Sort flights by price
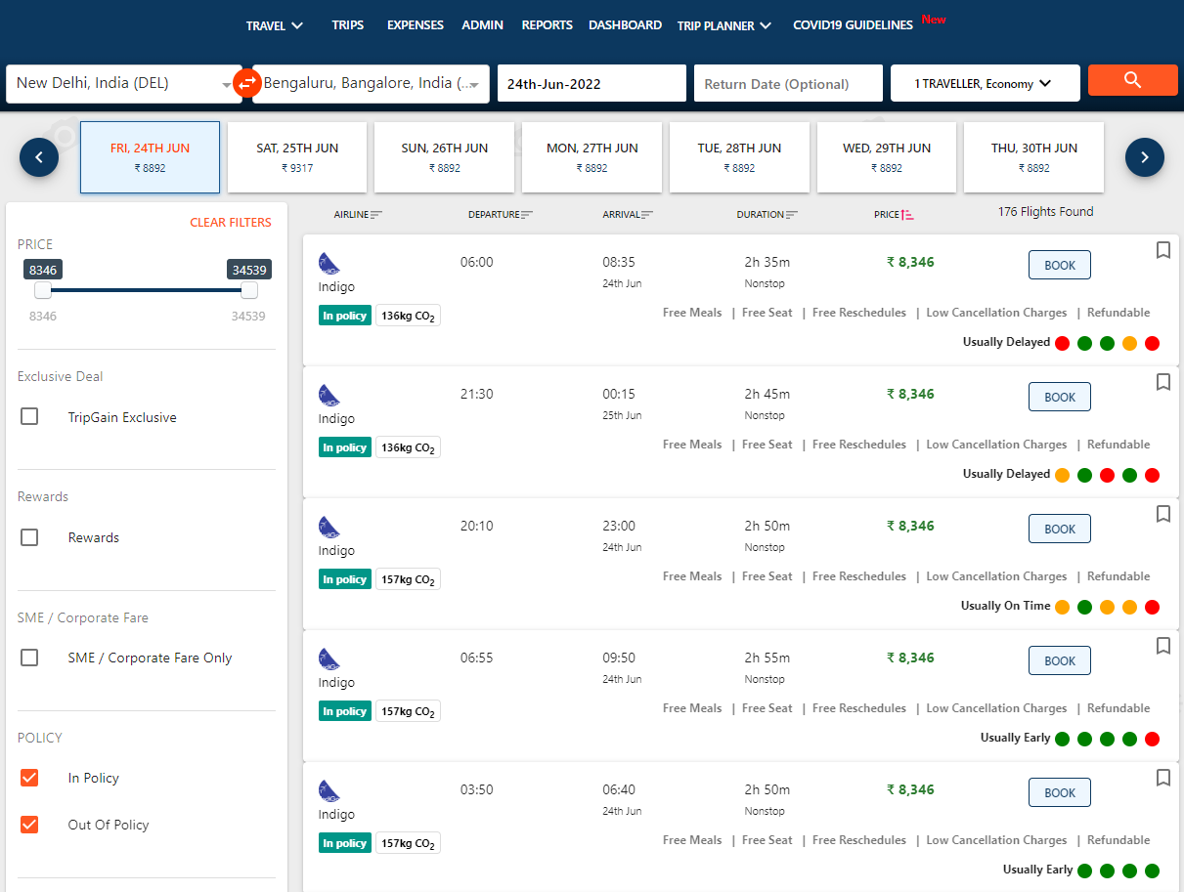 (894, 214)
